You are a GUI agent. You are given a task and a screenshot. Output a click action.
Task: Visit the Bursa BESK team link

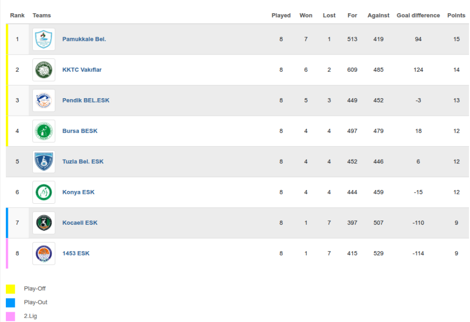(x=80, y=131)
